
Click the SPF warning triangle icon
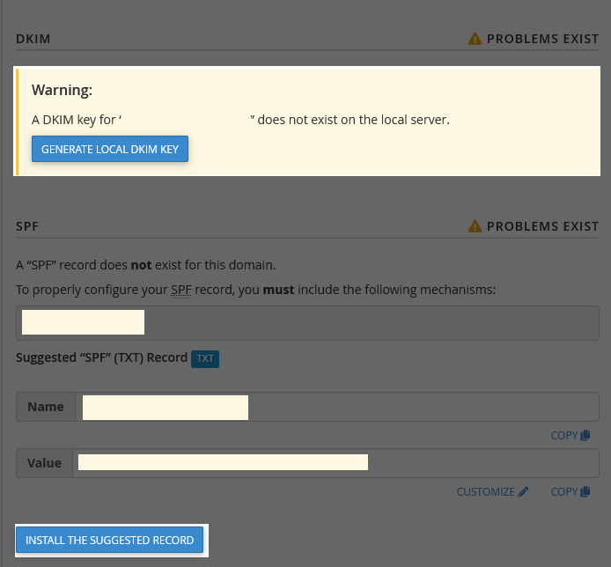(475, 226)
